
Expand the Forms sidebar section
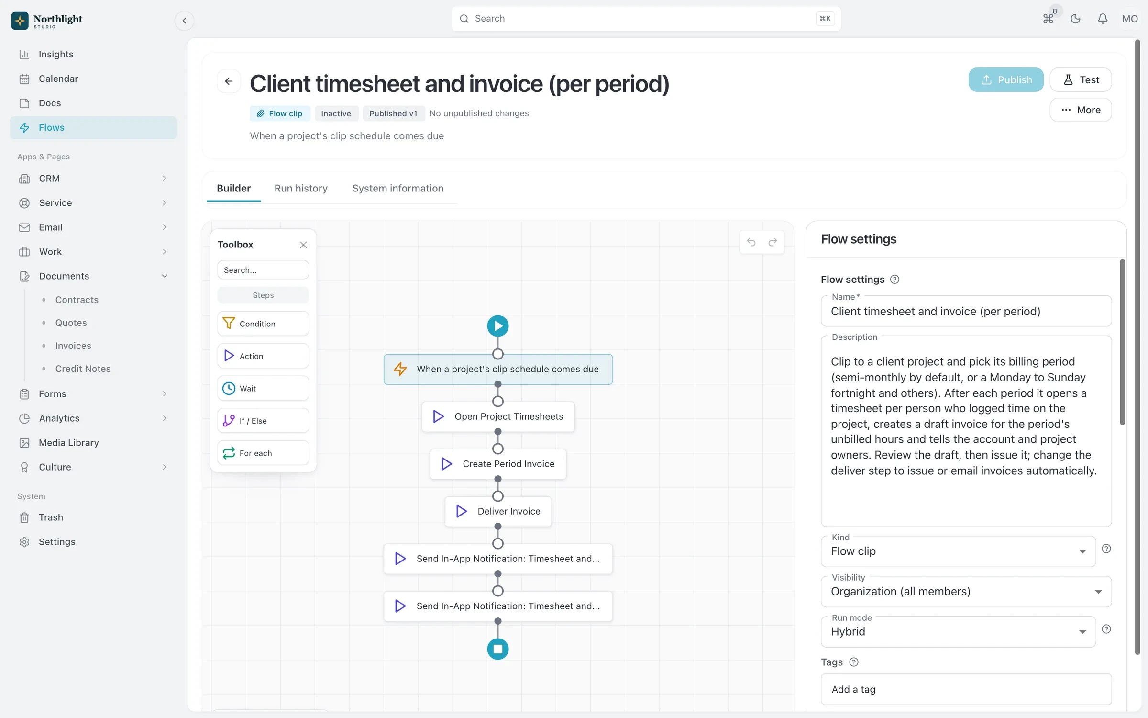pyautogui.click(x=93, y=394)
